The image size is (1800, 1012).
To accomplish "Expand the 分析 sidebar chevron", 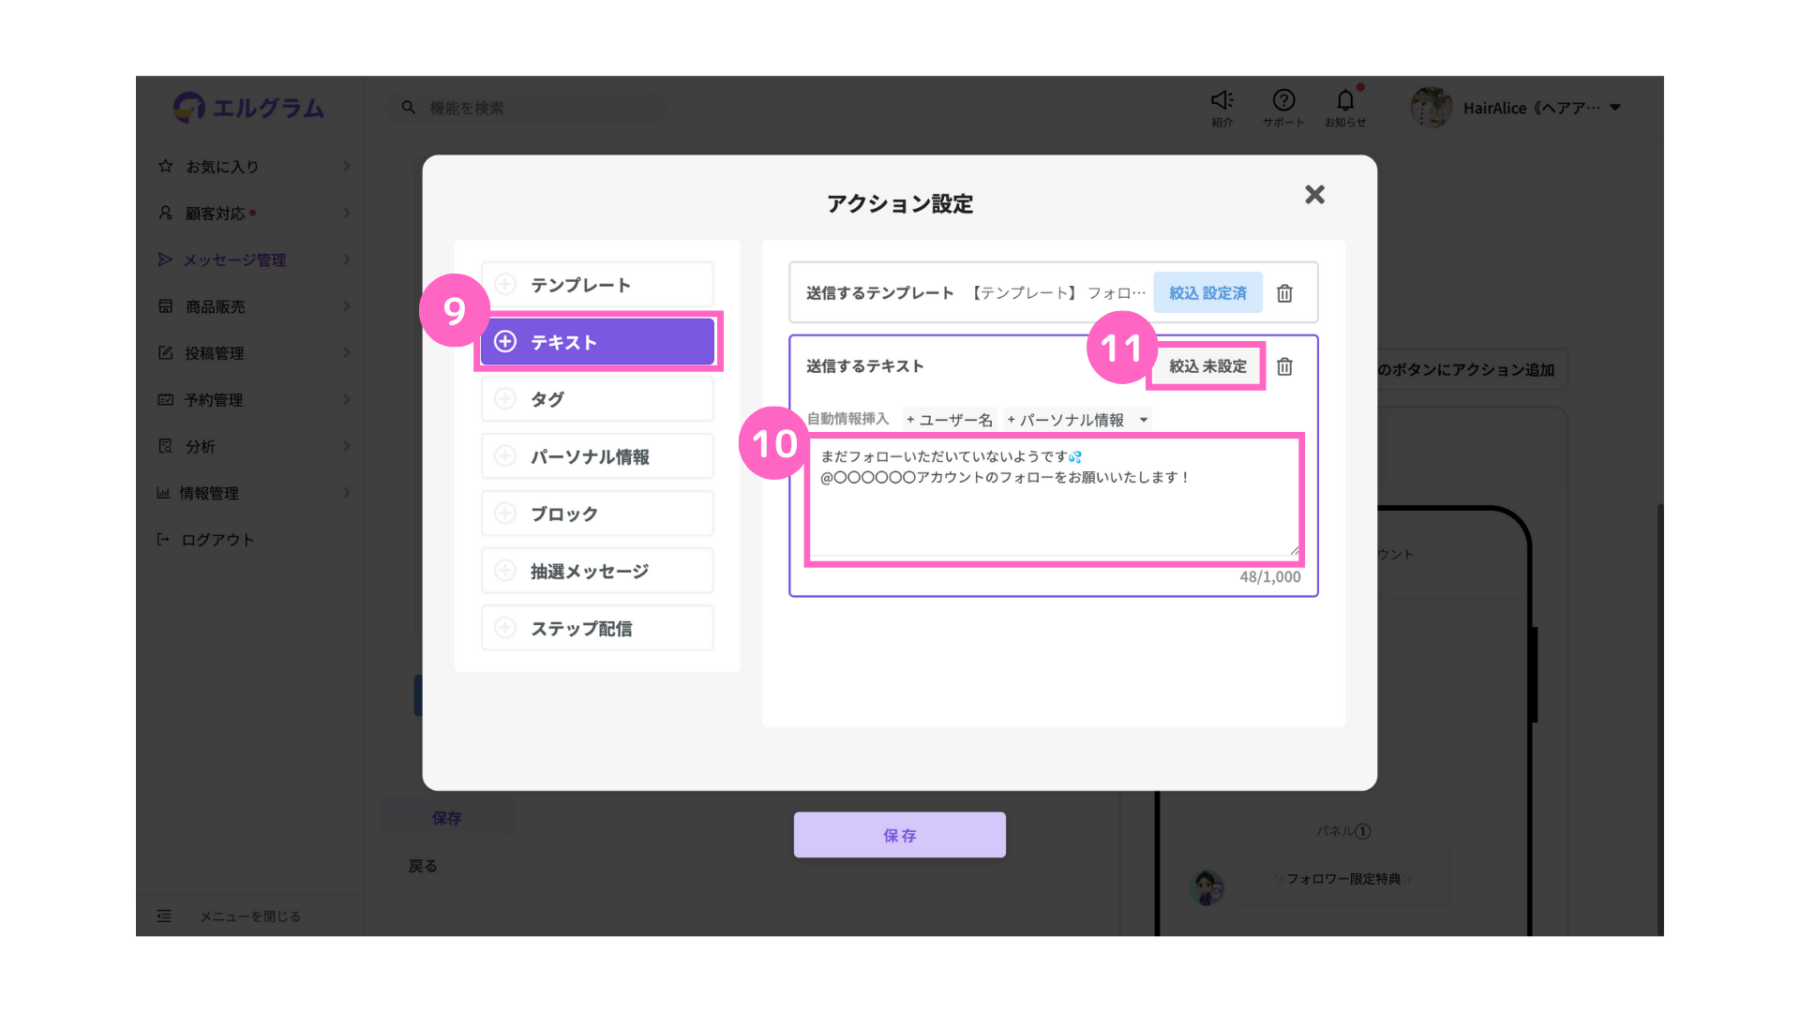I will [346, 446].
